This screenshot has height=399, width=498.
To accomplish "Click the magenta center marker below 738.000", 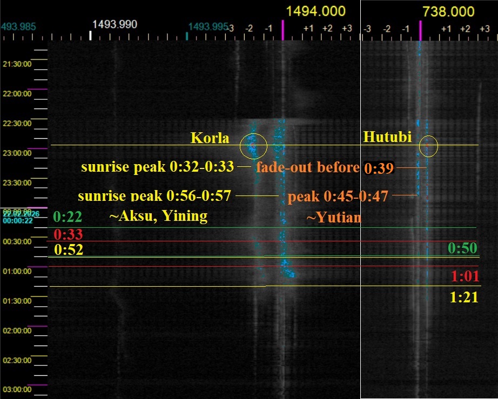I will (420, 31).
